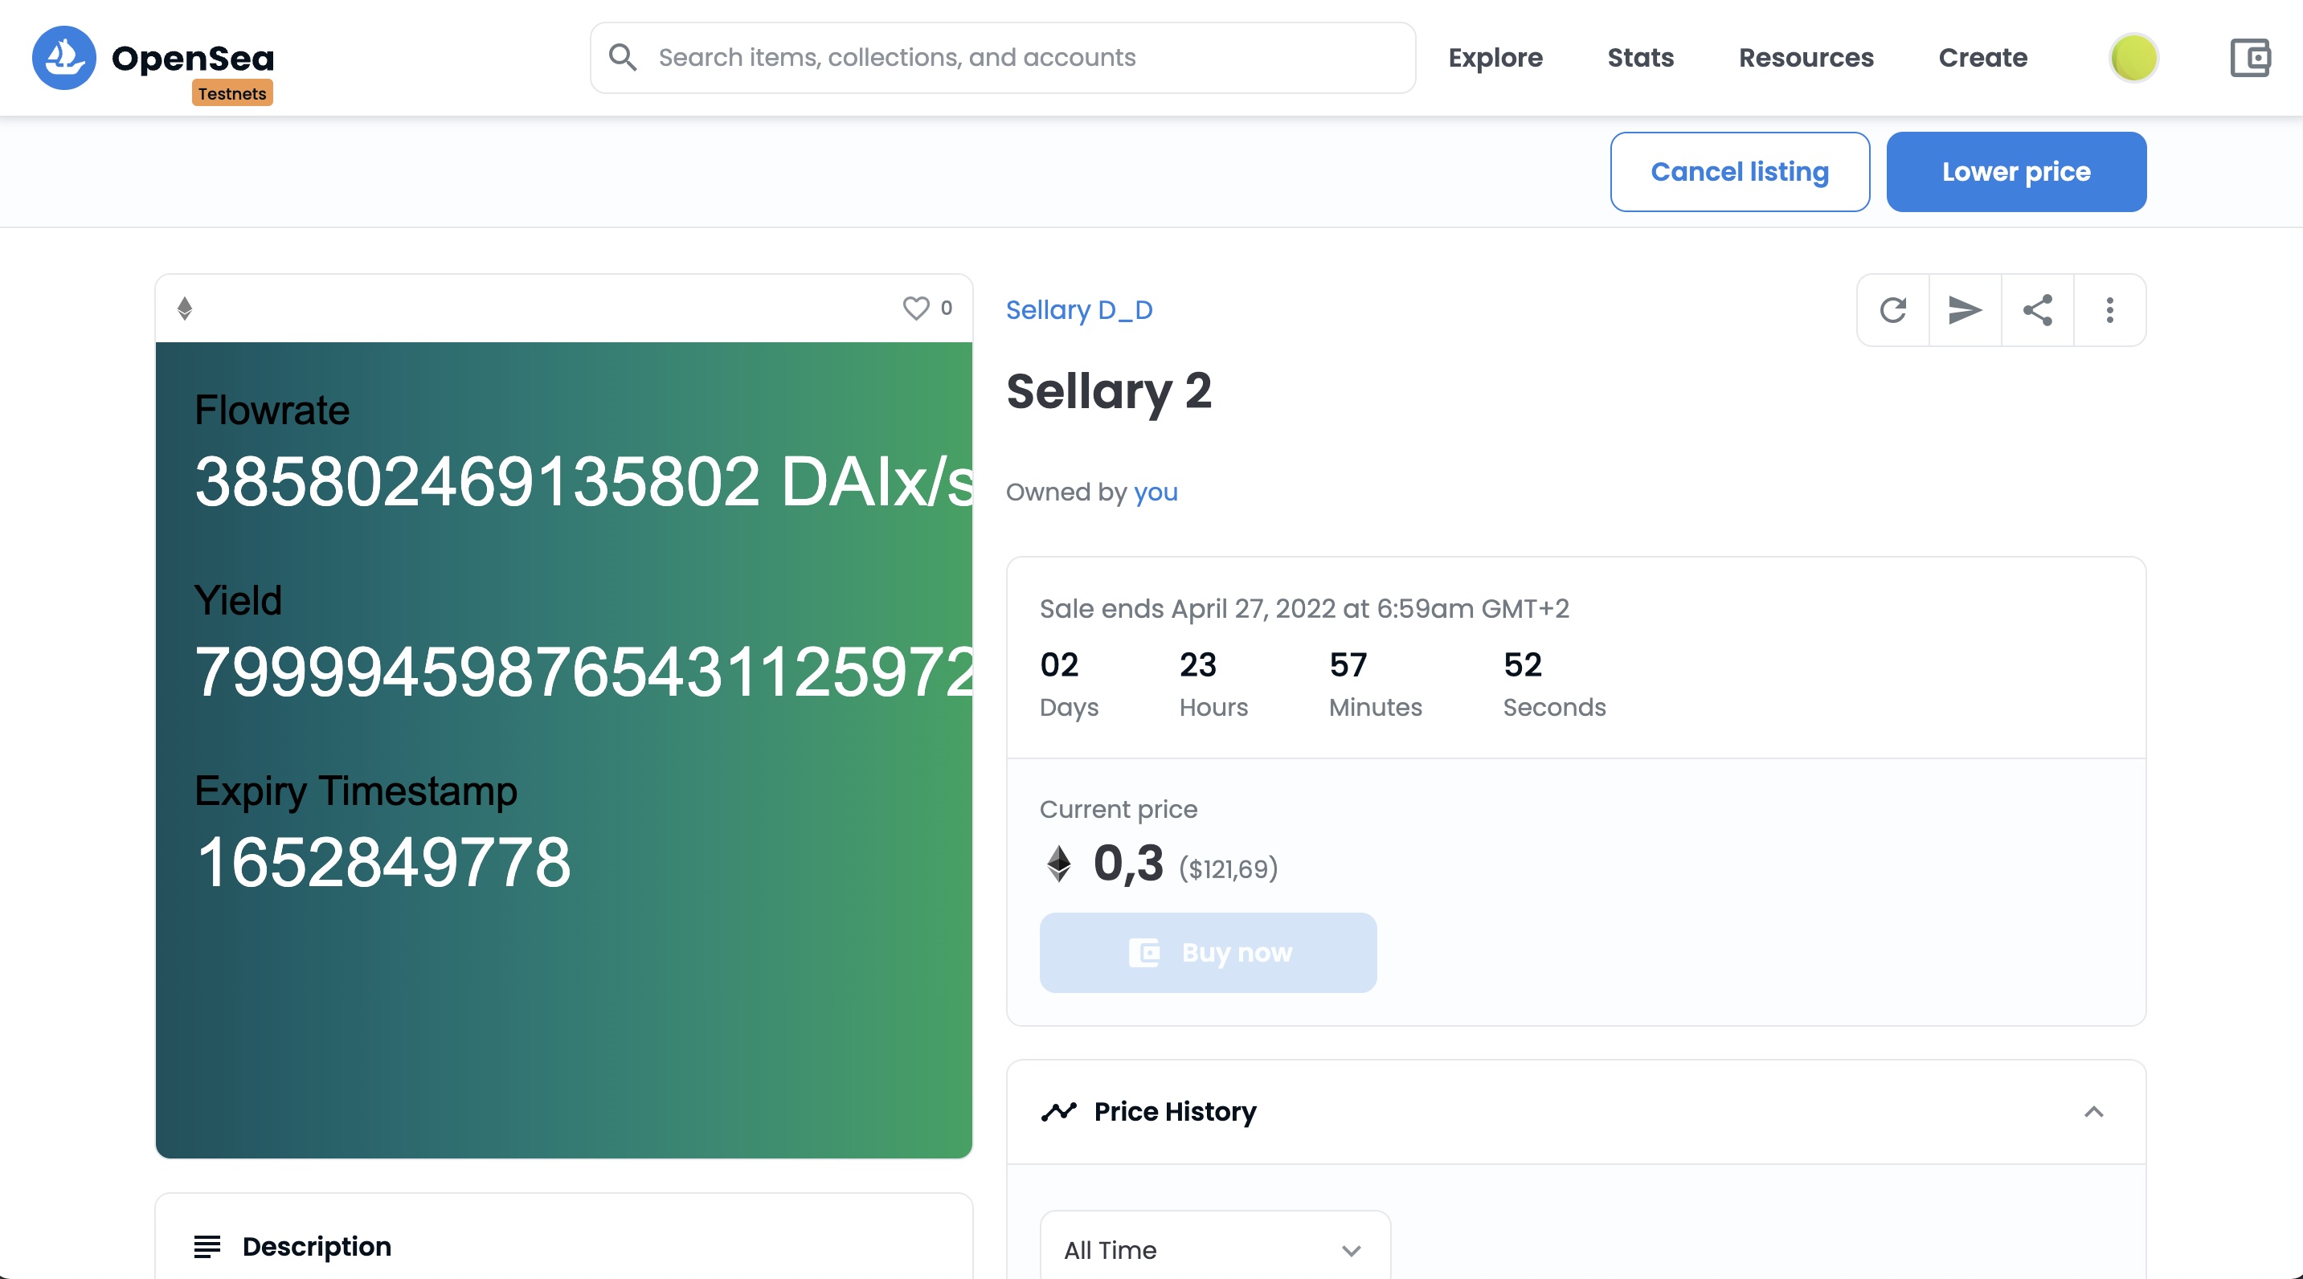This screenshot has height=1279, width=2303.
Task: Open the OpenSea home logo
Action: [153, 58]
